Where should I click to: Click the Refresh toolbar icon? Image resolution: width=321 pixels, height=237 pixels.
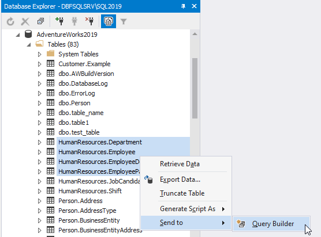[10, 21]
